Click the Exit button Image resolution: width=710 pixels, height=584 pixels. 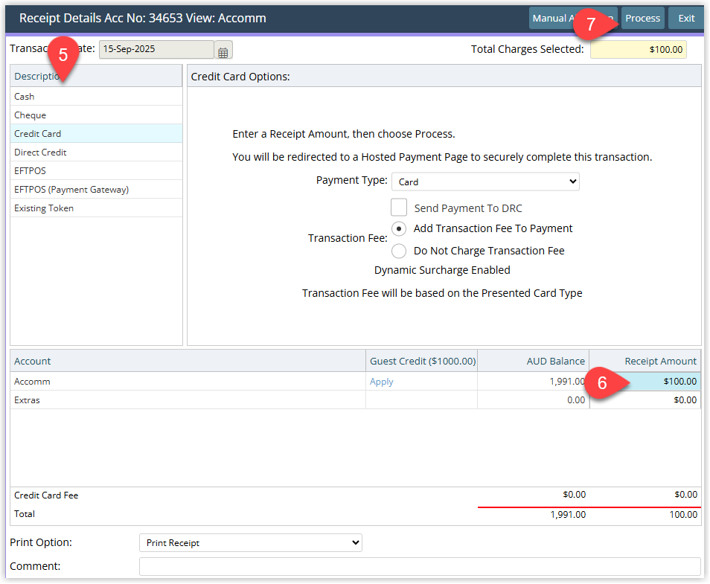[686, 18]
